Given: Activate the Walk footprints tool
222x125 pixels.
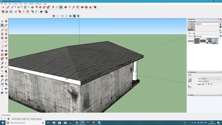Looking at the screenshot, I should [2, 93].
